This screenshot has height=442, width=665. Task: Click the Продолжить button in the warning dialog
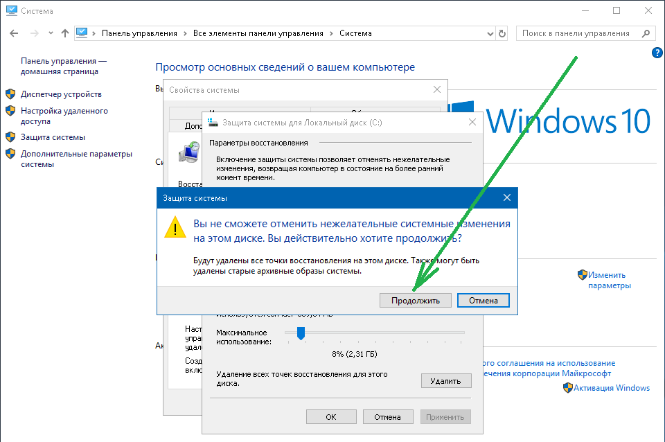(415, 300)
